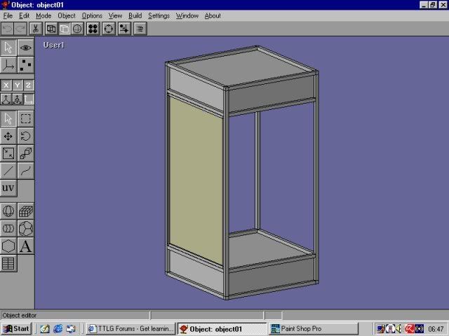The height and width of the screenshot is (336, 449).
Task: Select the curve drawing tool
Action: [x=25, y=170]
